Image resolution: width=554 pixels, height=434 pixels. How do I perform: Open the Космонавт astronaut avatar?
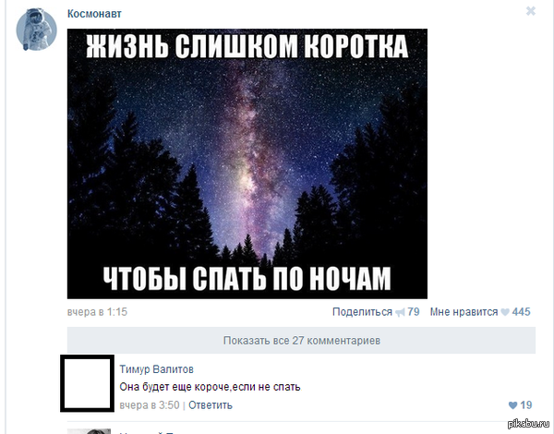[36, 29]
